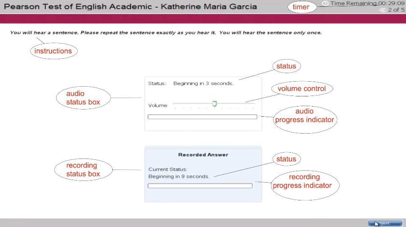Click the clock icon beside Time Remaining
This screenshot has height=227, width=406.
pos(325,3)
